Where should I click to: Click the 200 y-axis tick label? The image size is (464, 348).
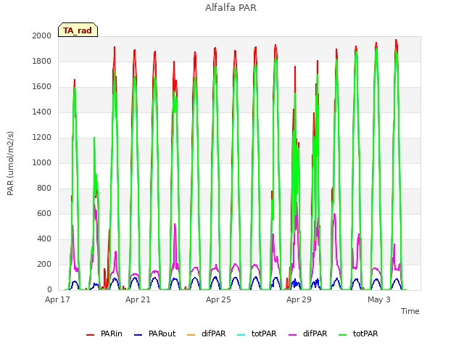click(44, 264)
